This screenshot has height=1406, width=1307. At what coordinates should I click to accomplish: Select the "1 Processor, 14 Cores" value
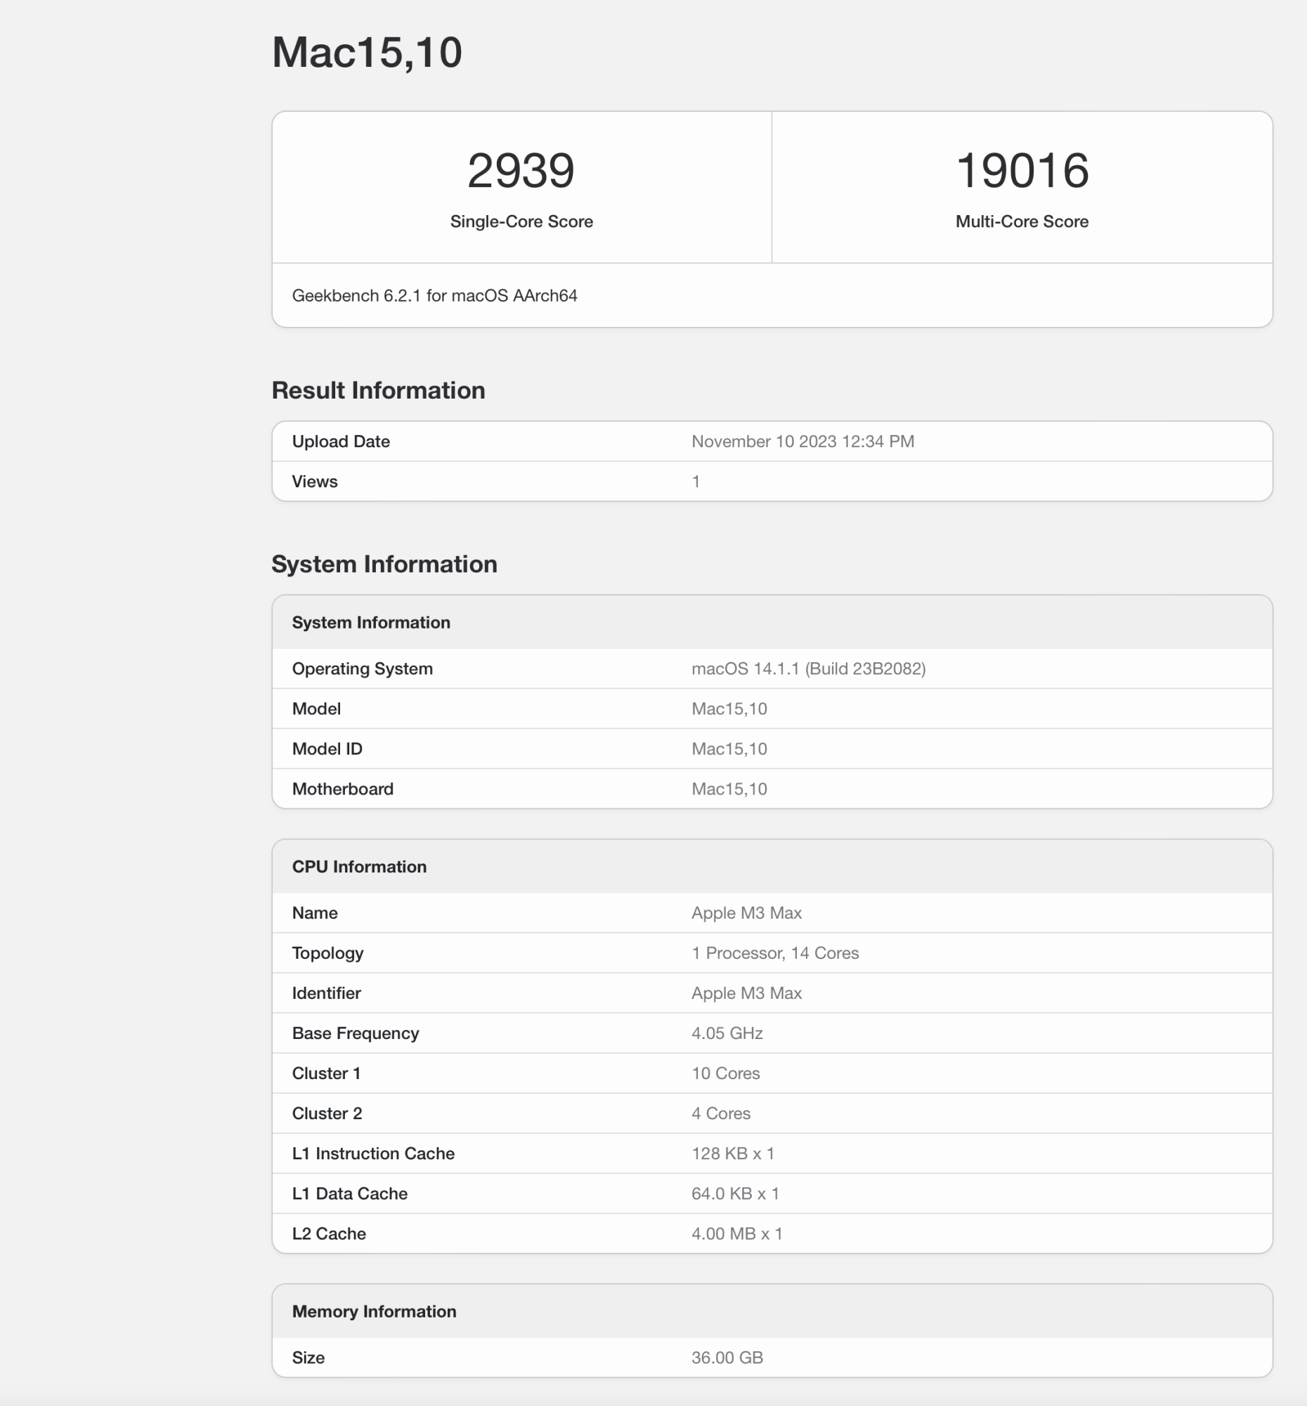coord(776,953)
